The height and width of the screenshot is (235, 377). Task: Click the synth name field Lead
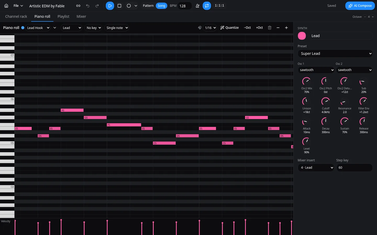coord(341,36)
